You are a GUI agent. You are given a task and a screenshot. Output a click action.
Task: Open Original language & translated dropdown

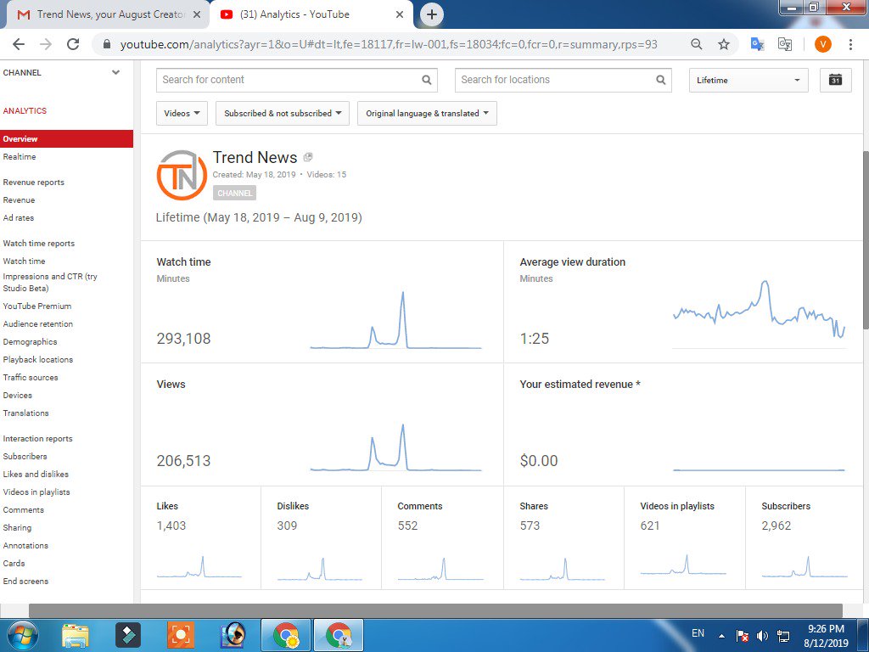point(427,113)
